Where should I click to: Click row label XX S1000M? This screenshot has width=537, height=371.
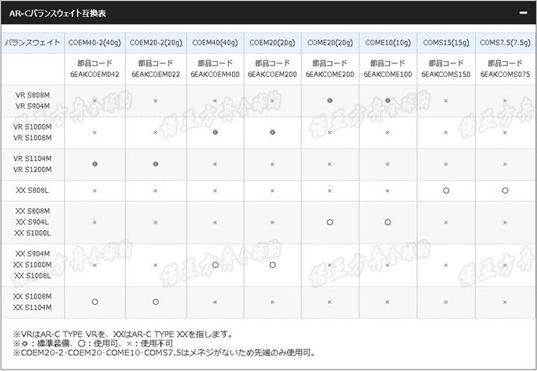click(x=33, y=264)
